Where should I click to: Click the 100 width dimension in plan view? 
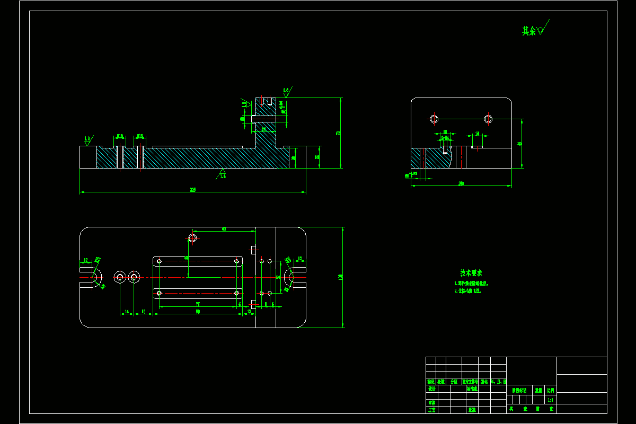click(x=340, y=277)
